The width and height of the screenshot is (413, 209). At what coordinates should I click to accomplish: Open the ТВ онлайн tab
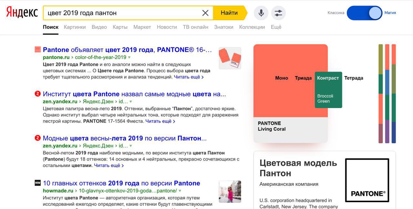[x=196, y=27]
